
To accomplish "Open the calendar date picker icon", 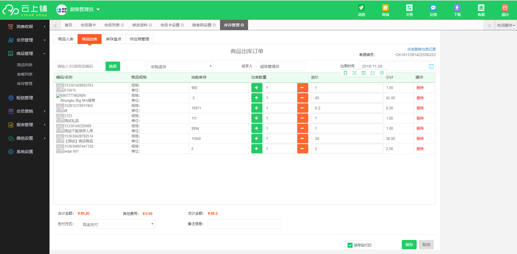I will 431,66.
